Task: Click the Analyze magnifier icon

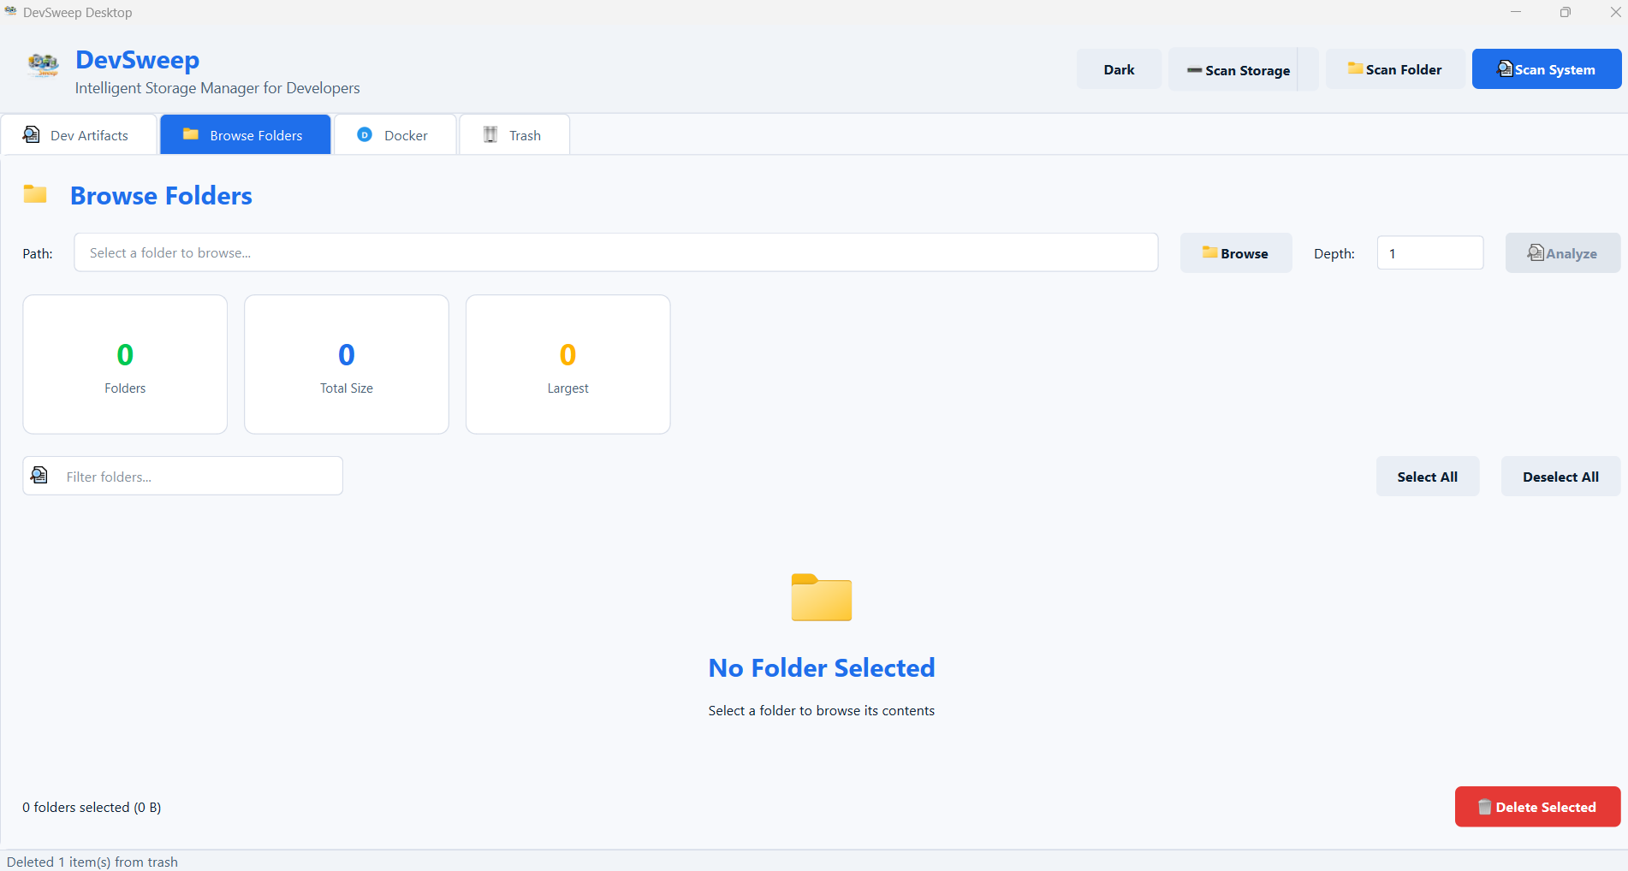Action: pos(1535,252)
